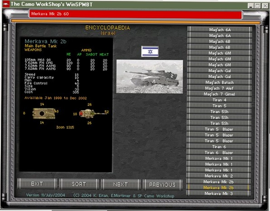This screenshot has width=270, height=211.
Task: Click the red tank icon in the title bar
Action: coord(6,4)
